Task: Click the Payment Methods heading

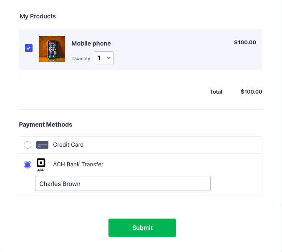Action: [45, 125]
